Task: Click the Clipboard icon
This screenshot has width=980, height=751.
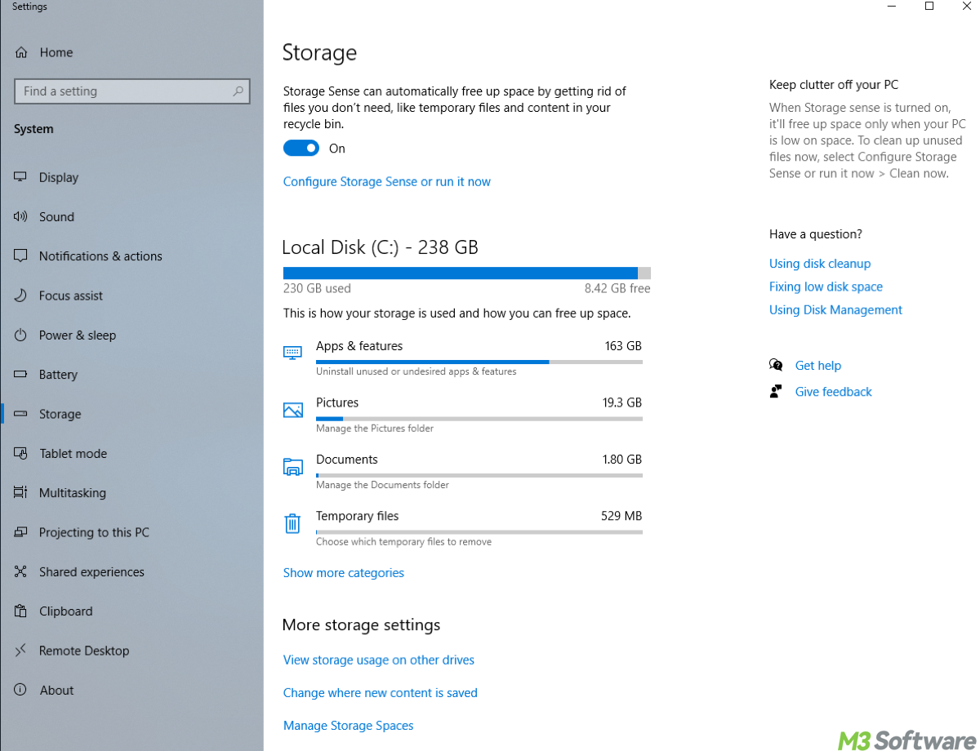Action: coord(21,611)
